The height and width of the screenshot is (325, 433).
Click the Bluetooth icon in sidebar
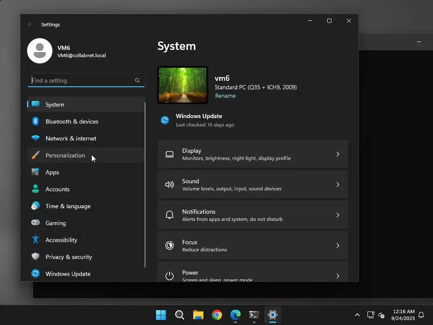tap(36, 121)
